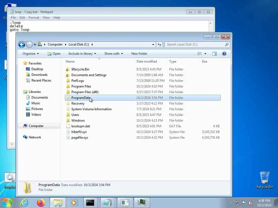Click New folder button
This screenshot has height=208, width=278.
(139, 54)
